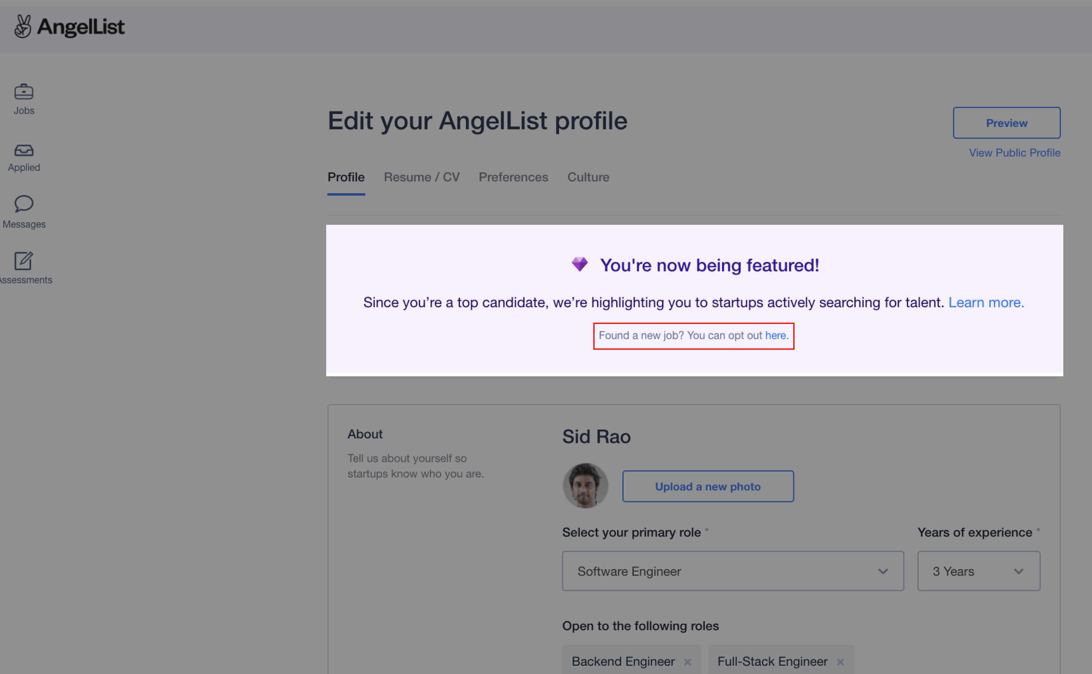1092x674 pixels.
Task: Remove the Backend Engineer role tag
Action: 687,662
